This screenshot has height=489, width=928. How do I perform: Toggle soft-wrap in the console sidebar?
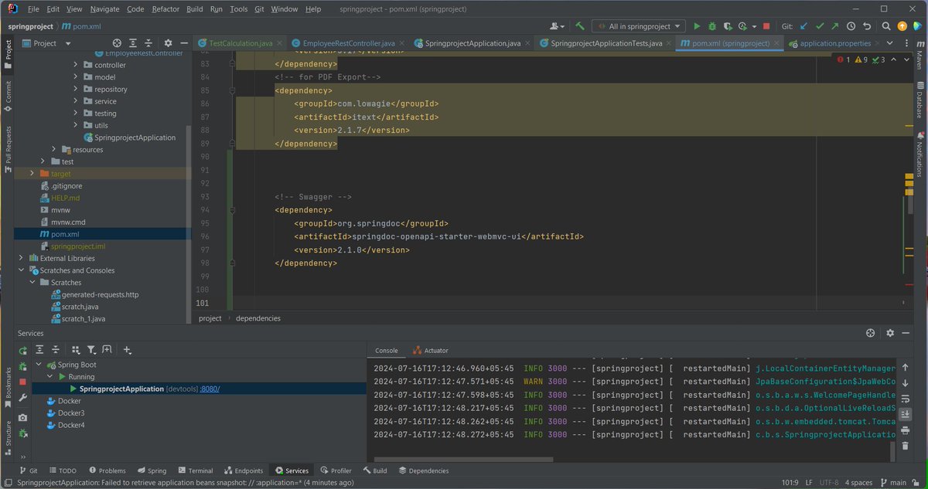[x=904, y=399]
